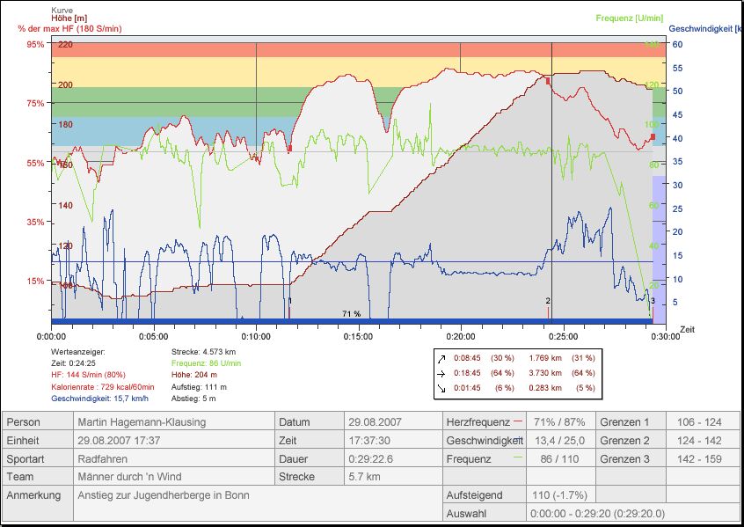Click the Person name field Martin Hagemann-Klausing
744x527 pixels.
142,422
